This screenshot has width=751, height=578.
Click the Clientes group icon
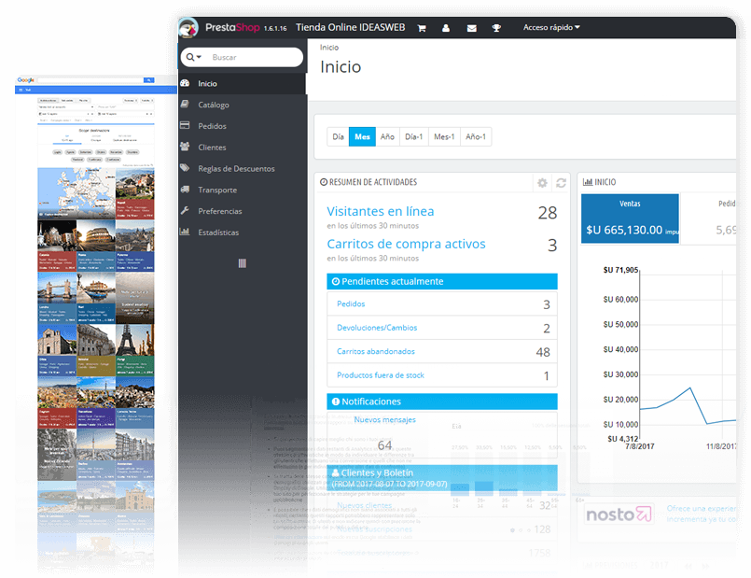click(x=185, y=147)
